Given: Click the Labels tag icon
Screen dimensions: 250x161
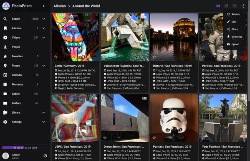Looking at the screenshot, I should click(5, 94).
